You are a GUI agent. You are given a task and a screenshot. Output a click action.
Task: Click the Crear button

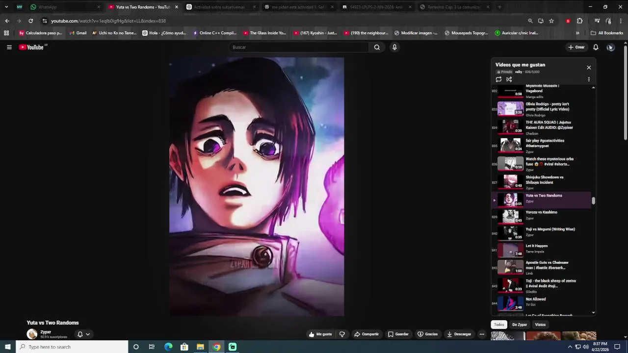click(x=576, y=47)
